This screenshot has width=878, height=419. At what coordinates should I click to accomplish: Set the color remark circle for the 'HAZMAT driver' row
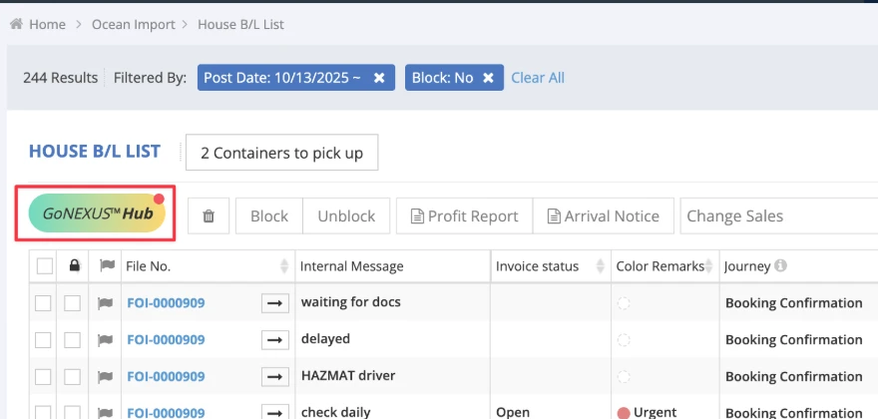click(x=624, y=376)
